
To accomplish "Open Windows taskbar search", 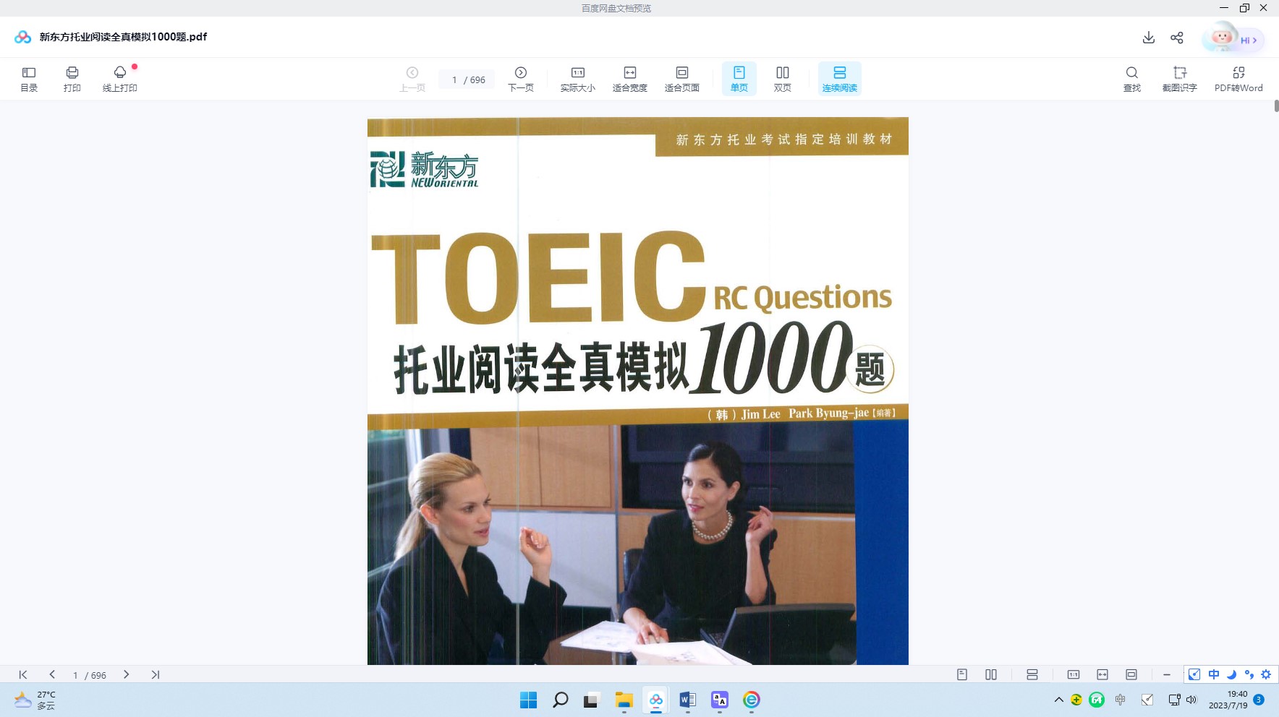I will click(561, 700).
